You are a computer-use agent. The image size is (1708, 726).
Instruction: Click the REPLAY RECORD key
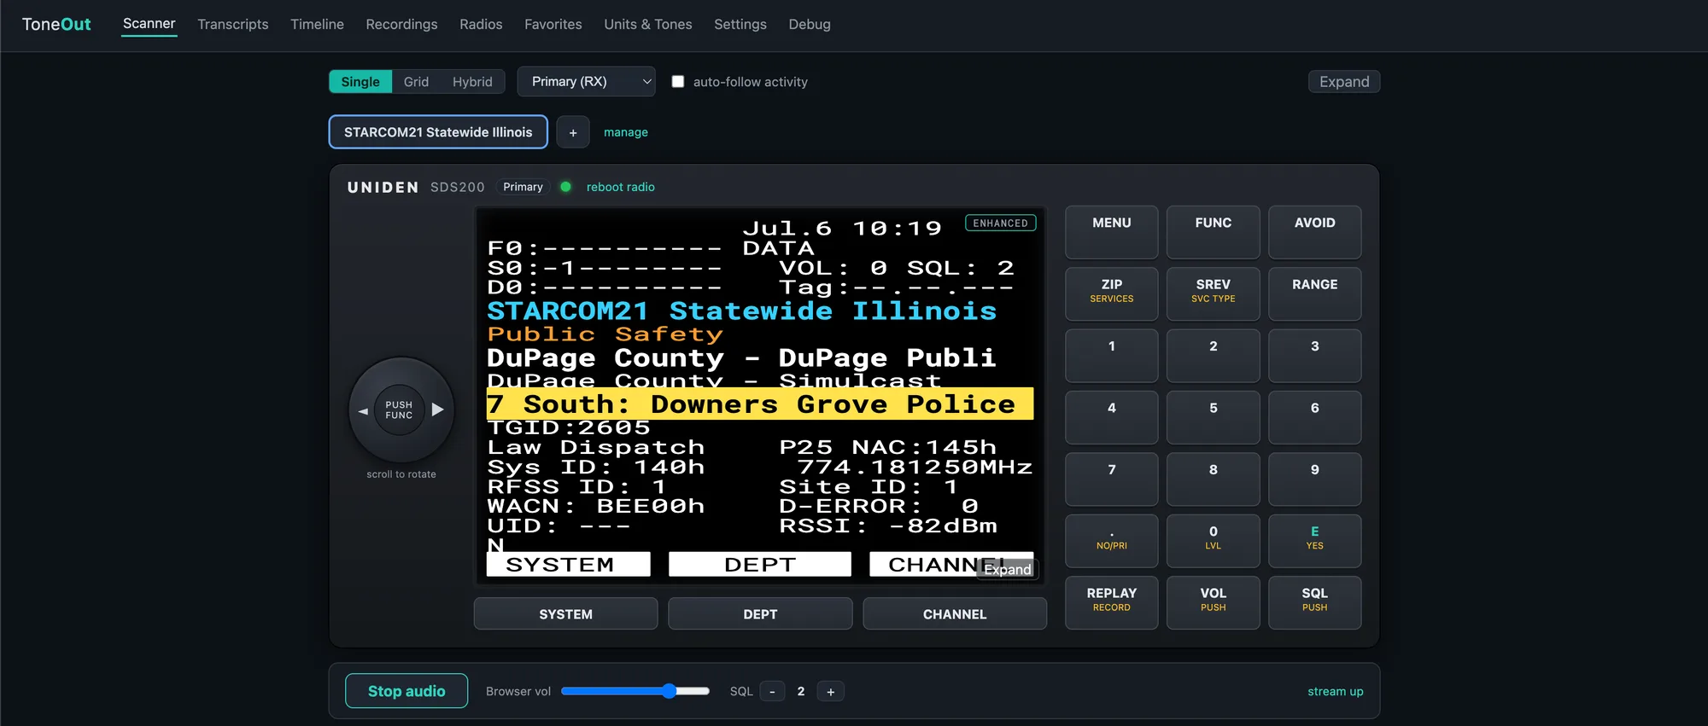(x=1112, y=602)
